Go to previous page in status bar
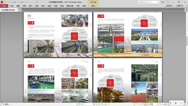 click(x=82, y=104)
